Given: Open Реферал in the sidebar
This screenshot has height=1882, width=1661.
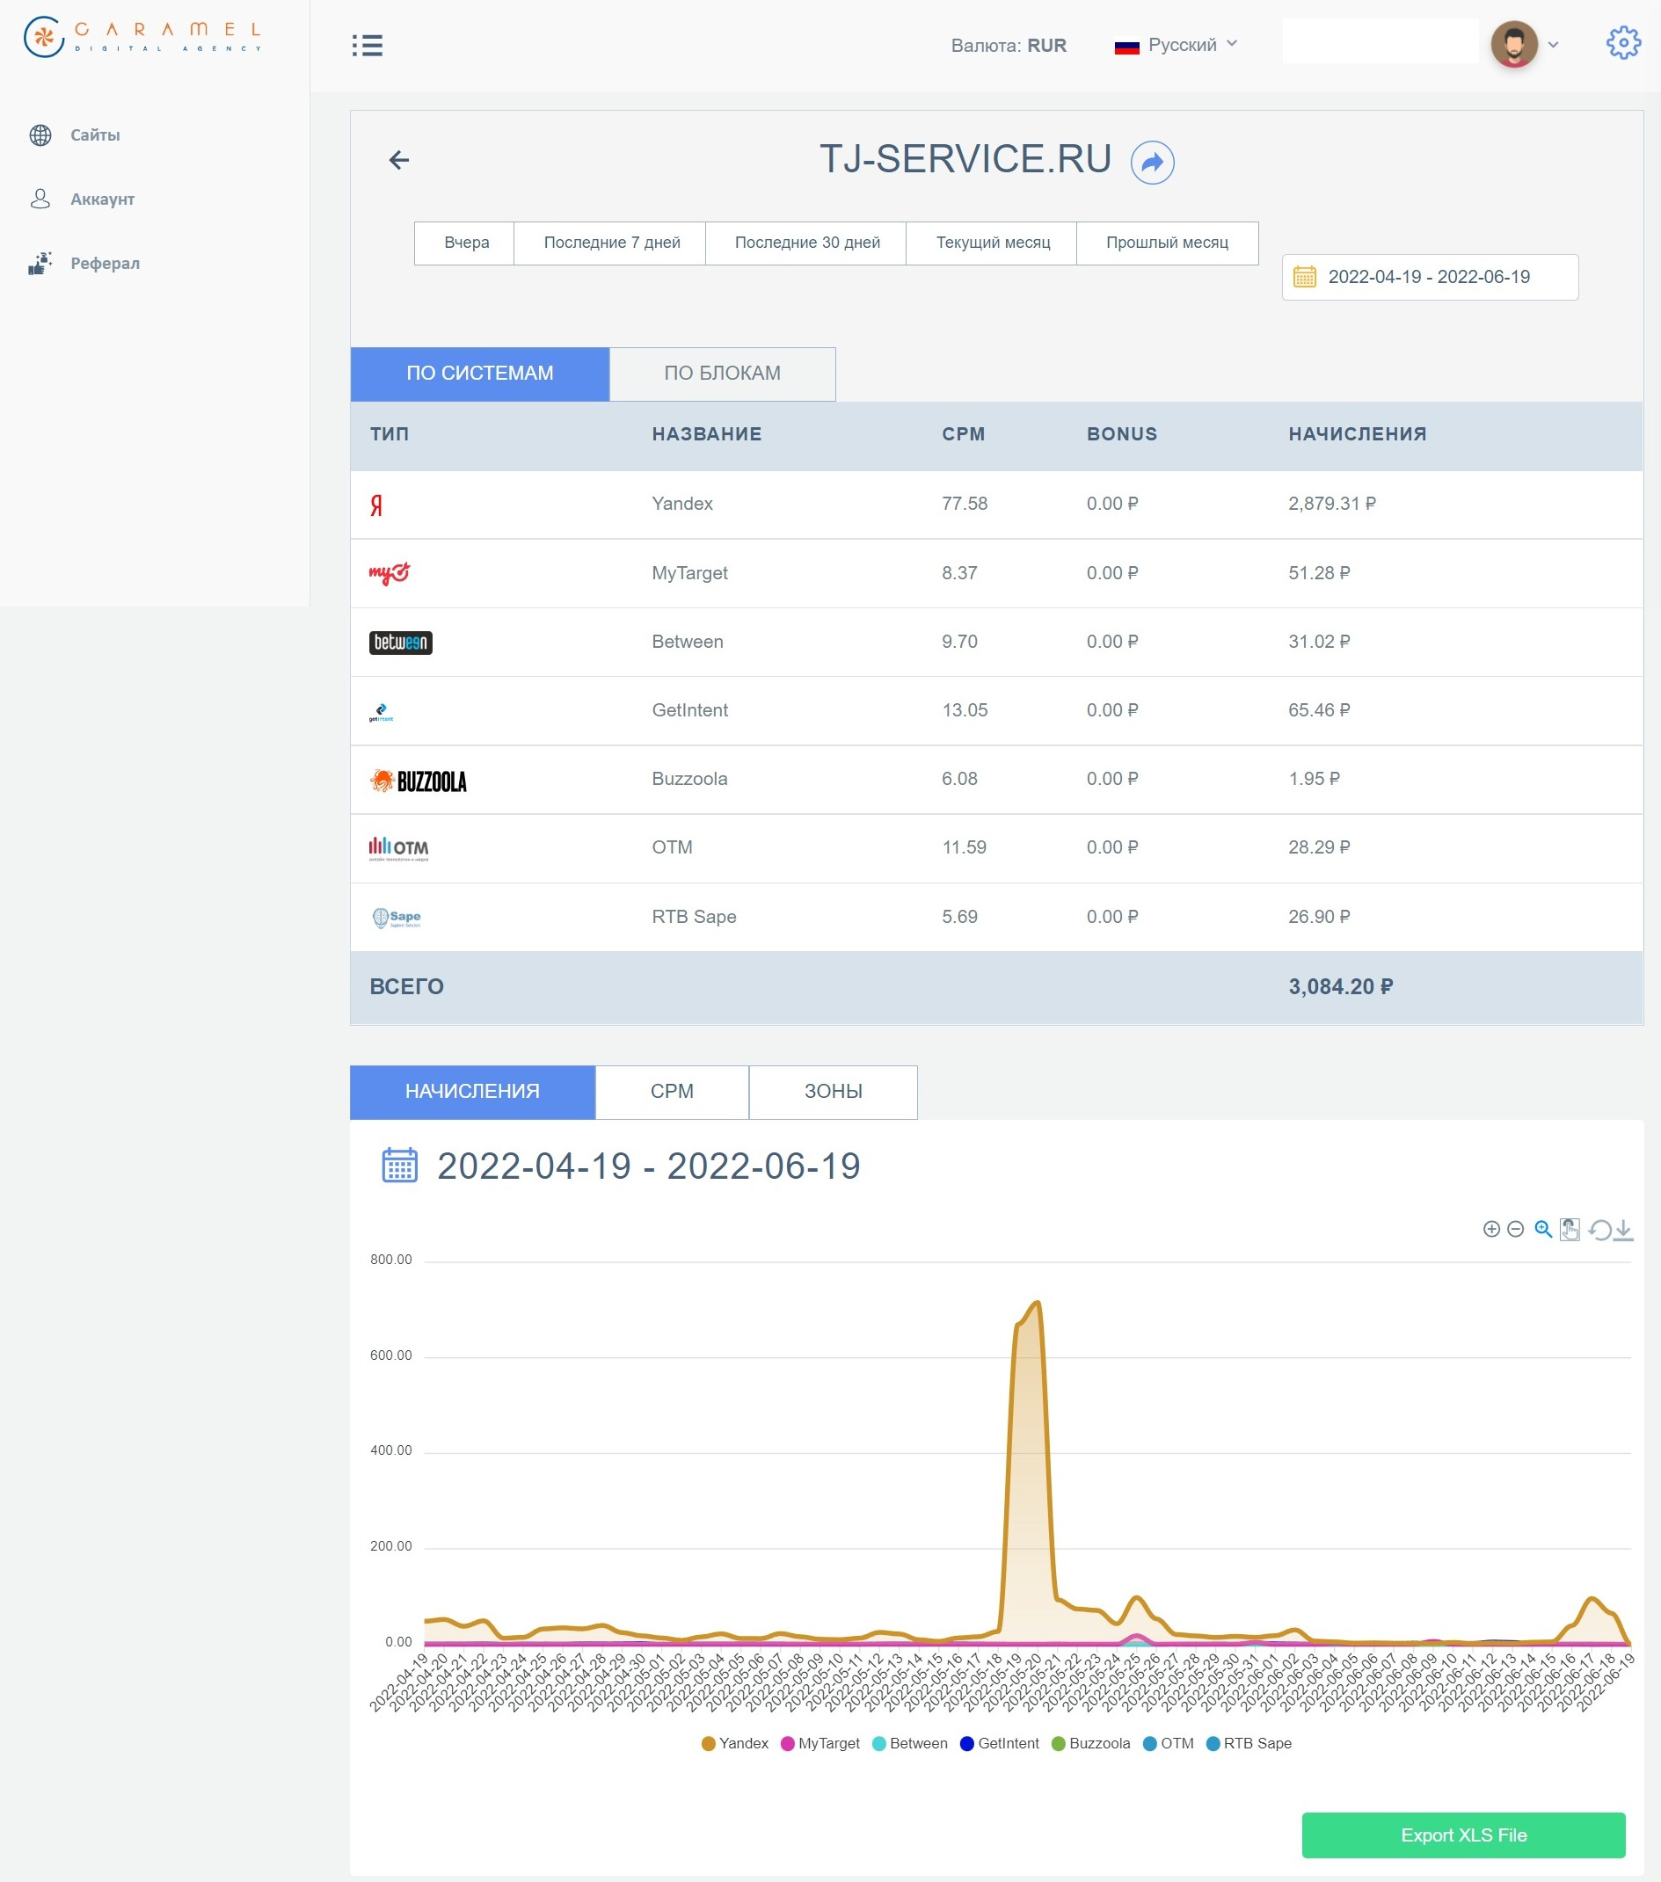Looking at the screenshot, I should click(x=105, y=264).
